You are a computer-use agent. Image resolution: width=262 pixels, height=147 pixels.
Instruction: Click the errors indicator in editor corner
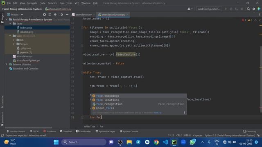coord(244,20)
